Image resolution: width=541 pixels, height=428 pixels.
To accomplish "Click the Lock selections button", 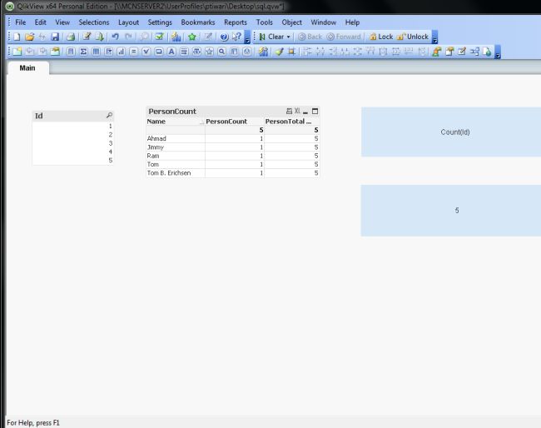I will point(381,37).
